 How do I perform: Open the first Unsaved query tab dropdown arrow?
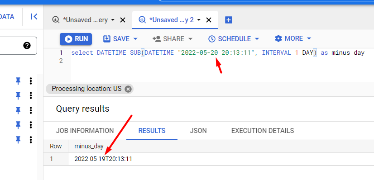point(113,20)
